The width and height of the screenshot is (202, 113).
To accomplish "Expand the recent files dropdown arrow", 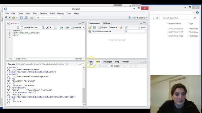I will [17, 18].
